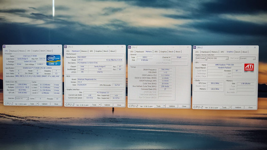Click Validate in the CPU window
Viewport: 267px width, 150px height.
click(x=45, y=104)
